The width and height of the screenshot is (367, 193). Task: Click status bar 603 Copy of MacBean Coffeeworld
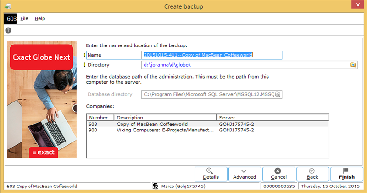coord(42,186)
